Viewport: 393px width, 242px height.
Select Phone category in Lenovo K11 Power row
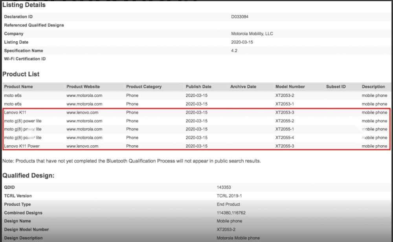click(132, 146)
